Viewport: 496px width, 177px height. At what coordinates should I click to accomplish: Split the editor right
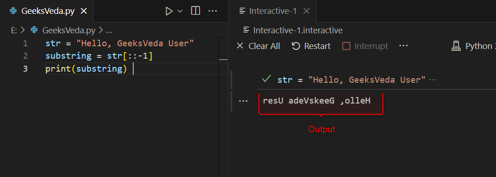click(x=196, y=11)
